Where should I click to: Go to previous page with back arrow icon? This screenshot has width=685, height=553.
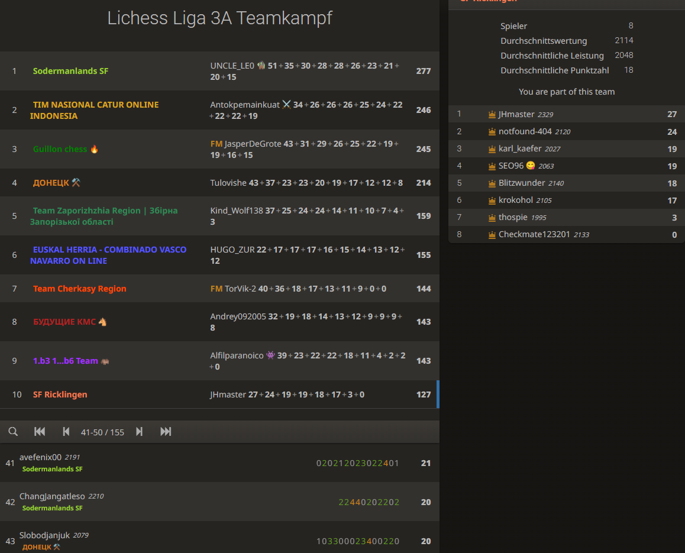(x=66, y=432)
